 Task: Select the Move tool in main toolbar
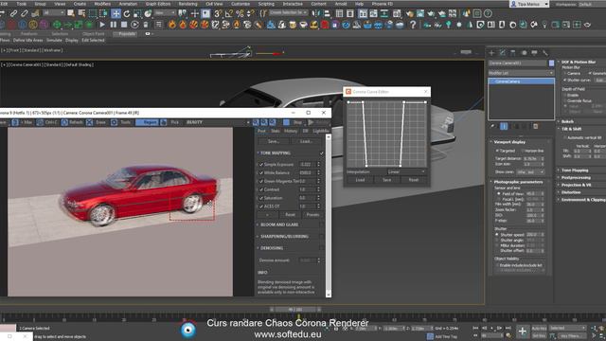[116, 13]
